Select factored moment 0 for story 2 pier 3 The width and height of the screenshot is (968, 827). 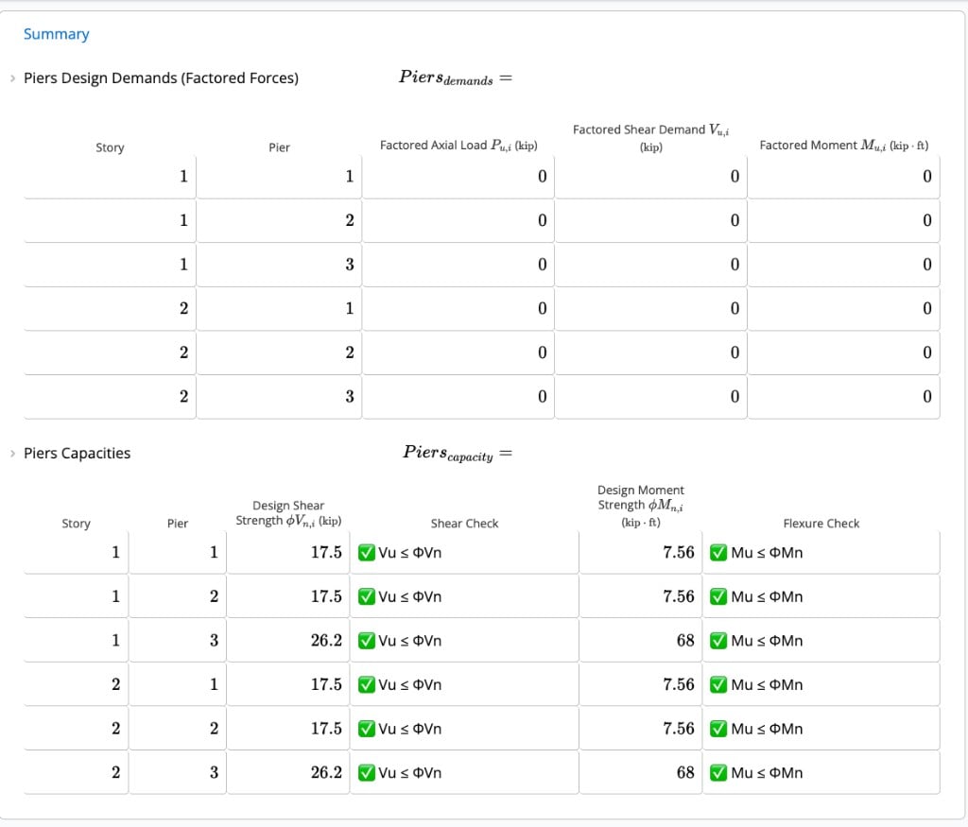[927, 396]
